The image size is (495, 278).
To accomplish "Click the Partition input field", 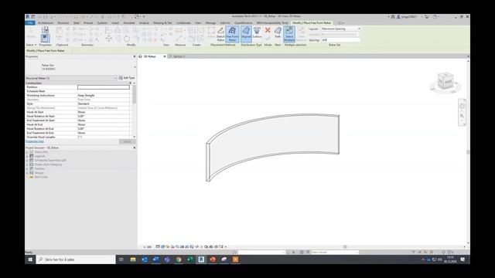I will click(104, 87).
